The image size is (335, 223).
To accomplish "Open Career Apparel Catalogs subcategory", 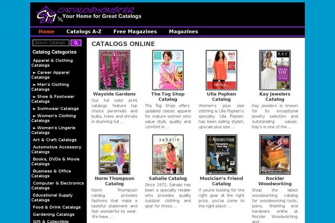I will [50, 75].
